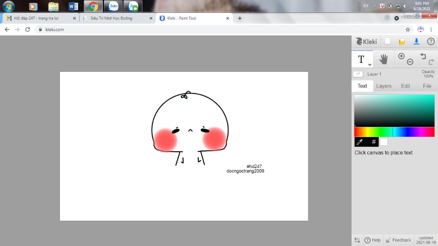Open a new browser tab
Image resolution: width=438 pixels, height=246 pixels.
click(240, 18)
